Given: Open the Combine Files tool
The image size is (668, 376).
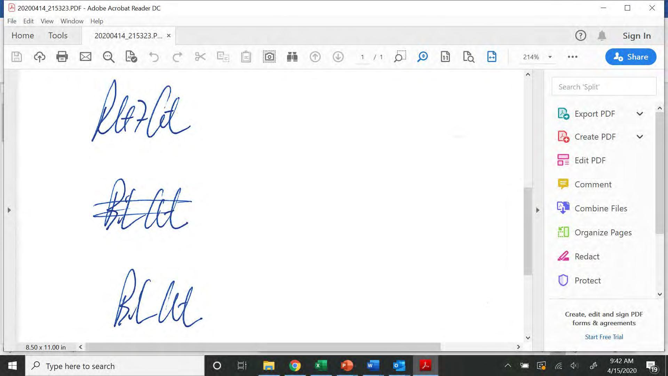Looking at the screenshot, I should (x=601, y=209).
